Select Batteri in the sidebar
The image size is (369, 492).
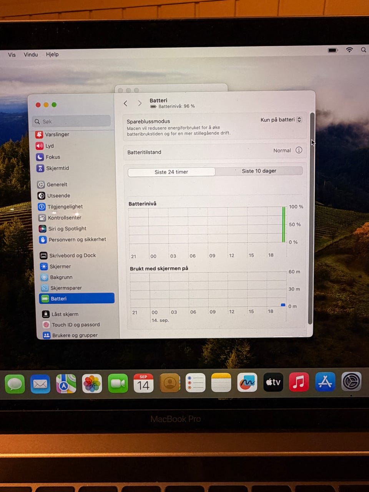click(77, 299)
